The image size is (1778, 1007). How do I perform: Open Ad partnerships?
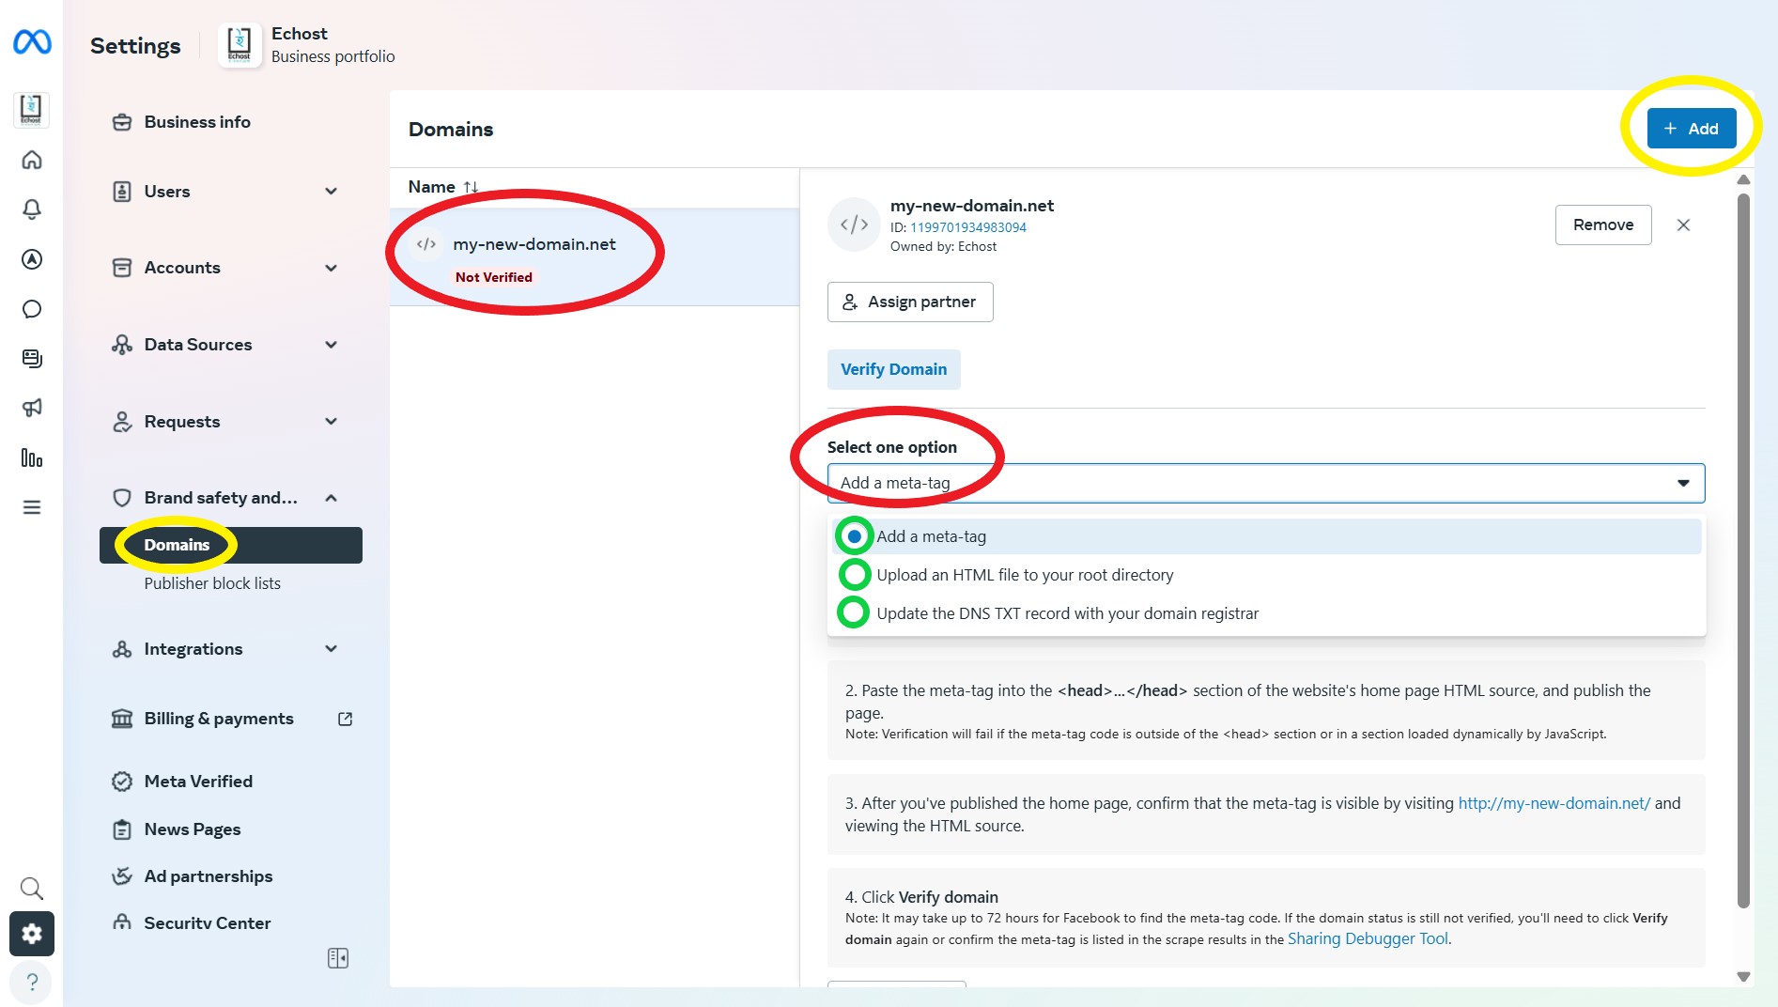pos(209,876)
